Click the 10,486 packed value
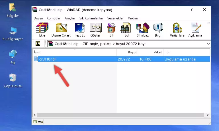This screenshot has height=131, width=219. pyautogui.click(x=145, y=59)
